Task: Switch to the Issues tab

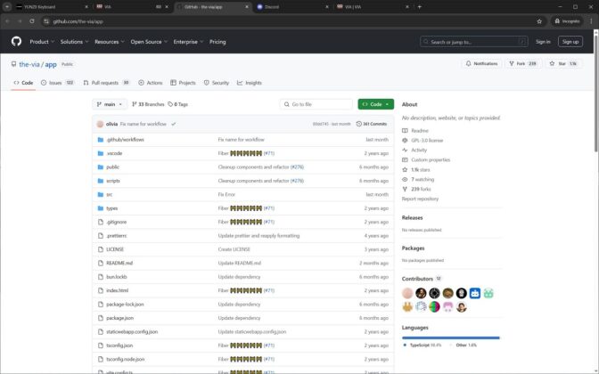Action: pos(57,83)
